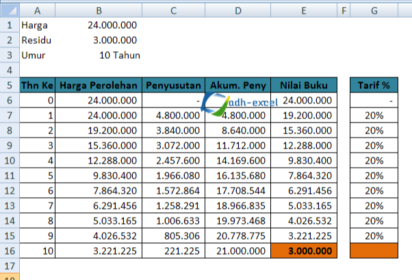
Task: Select Nilai Buku cell 7.864.320 in row 11
Action: [x=304, y=175]
